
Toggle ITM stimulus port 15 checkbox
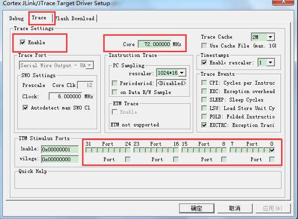184,150
